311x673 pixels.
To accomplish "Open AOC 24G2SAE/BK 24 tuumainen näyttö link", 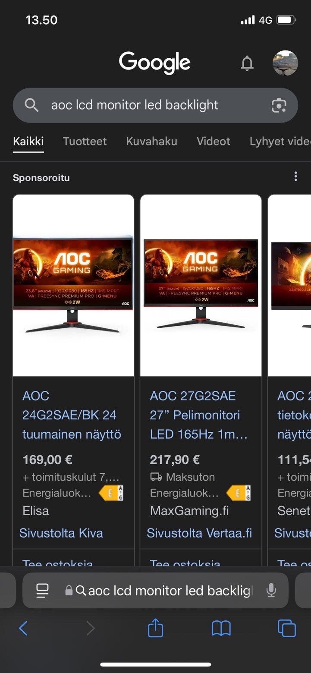I will point(72,415).
